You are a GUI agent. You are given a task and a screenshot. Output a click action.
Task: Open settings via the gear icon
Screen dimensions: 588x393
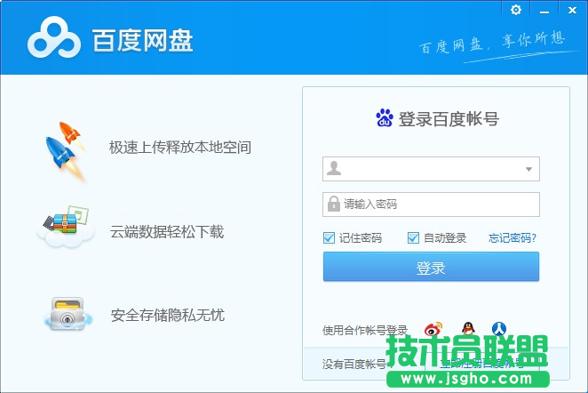pos(516,10)
